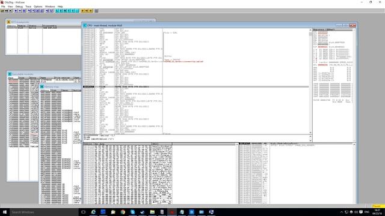
Task: Click the Open file toolbar icon
Action: [2, 11]
